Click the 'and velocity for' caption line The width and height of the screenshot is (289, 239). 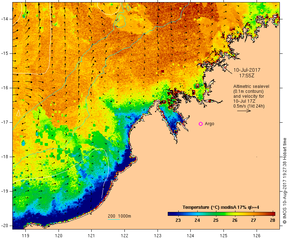(x=248, y=96)
